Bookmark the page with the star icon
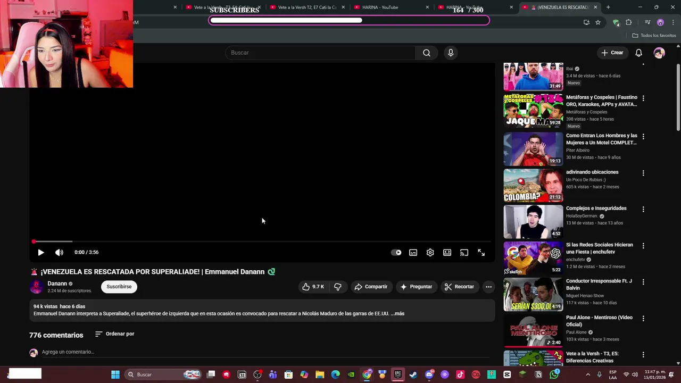Viewport: 681px width, 383px height. [598, 22]
